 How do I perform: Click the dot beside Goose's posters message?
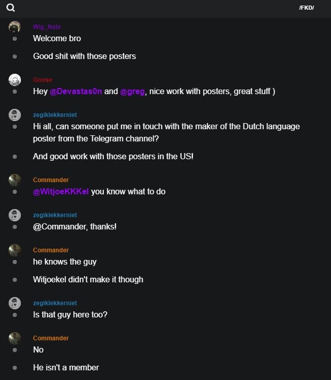[x=15, y=92]
